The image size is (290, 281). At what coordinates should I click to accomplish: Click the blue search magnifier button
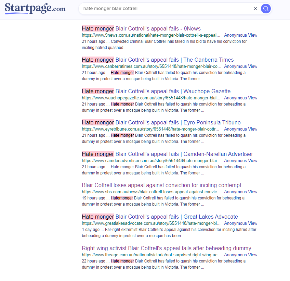(x=266, y=9)
